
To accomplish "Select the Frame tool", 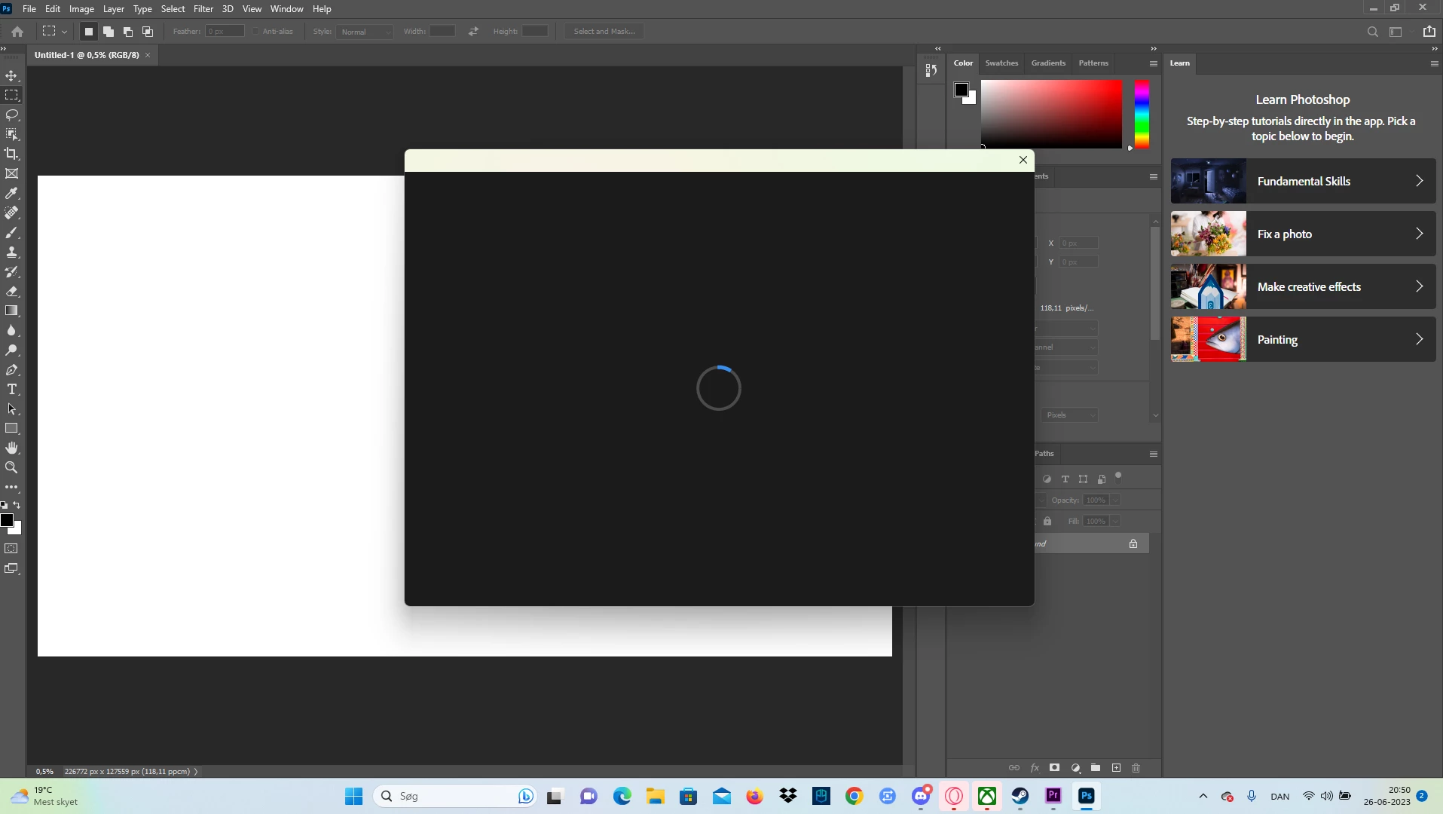I will [11, 174].
